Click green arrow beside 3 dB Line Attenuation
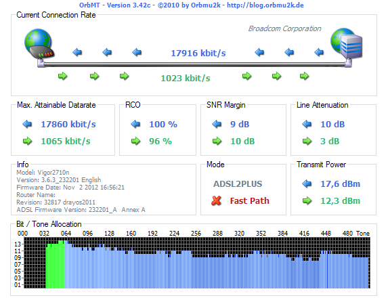Viewport: 388px width, 302px height. [x=307, y=141]
